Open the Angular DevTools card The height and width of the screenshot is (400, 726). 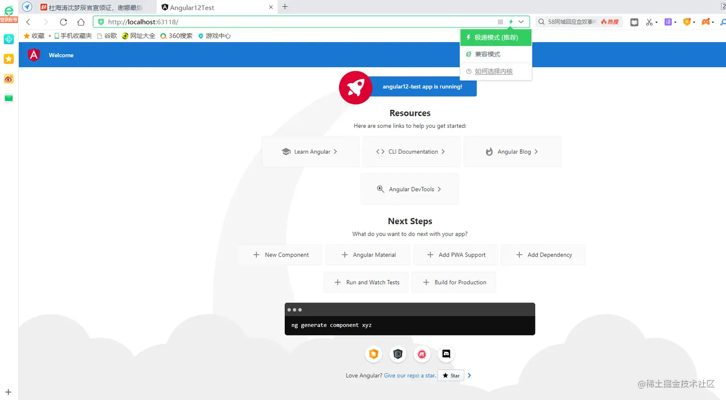(x=410, y=189)
